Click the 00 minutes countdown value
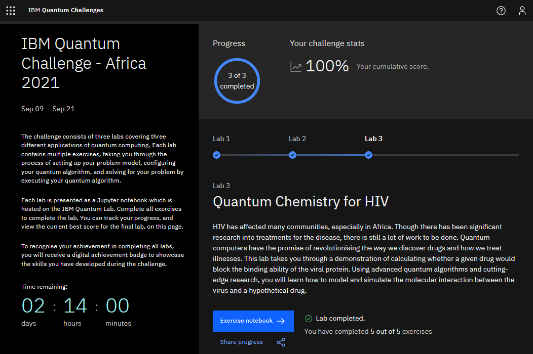 [x=117, y=306]
